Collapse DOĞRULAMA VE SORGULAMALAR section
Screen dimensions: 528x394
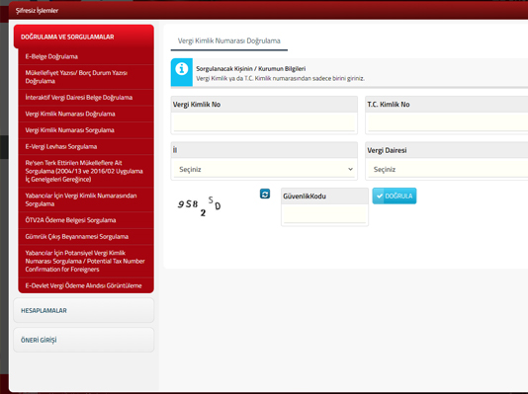click(84, 37)
